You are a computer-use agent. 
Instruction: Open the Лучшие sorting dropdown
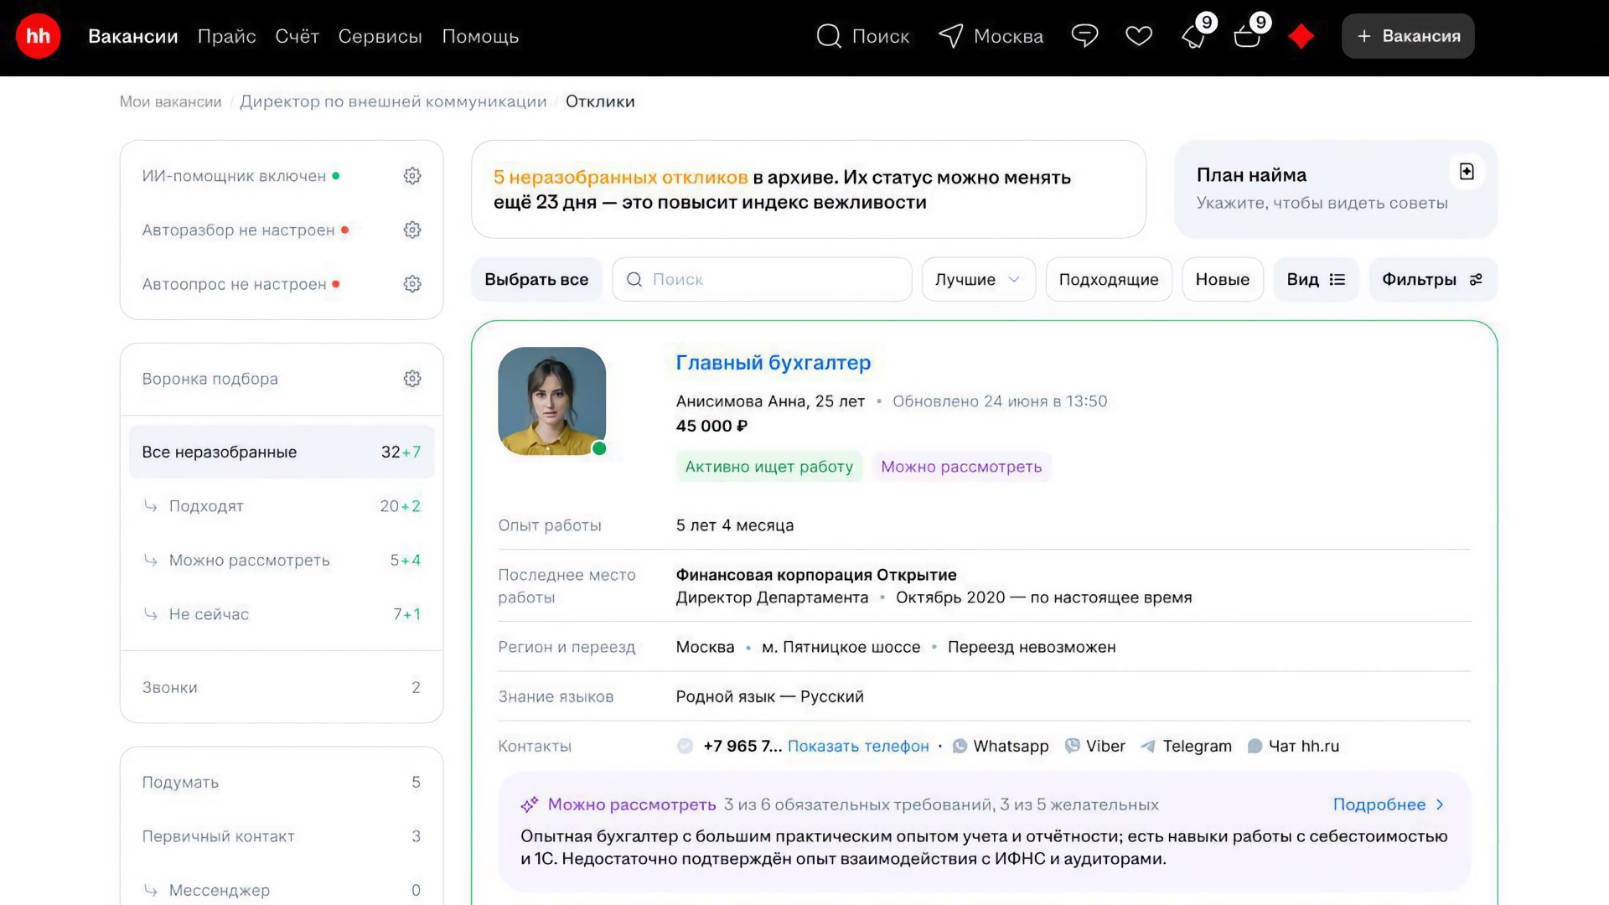(977, 279)
